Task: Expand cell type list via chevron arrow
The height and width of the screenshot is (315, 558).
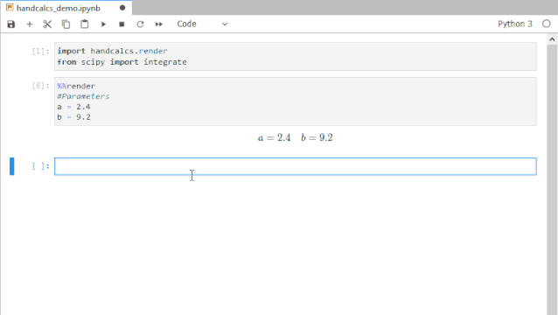Action: (225, 24)
